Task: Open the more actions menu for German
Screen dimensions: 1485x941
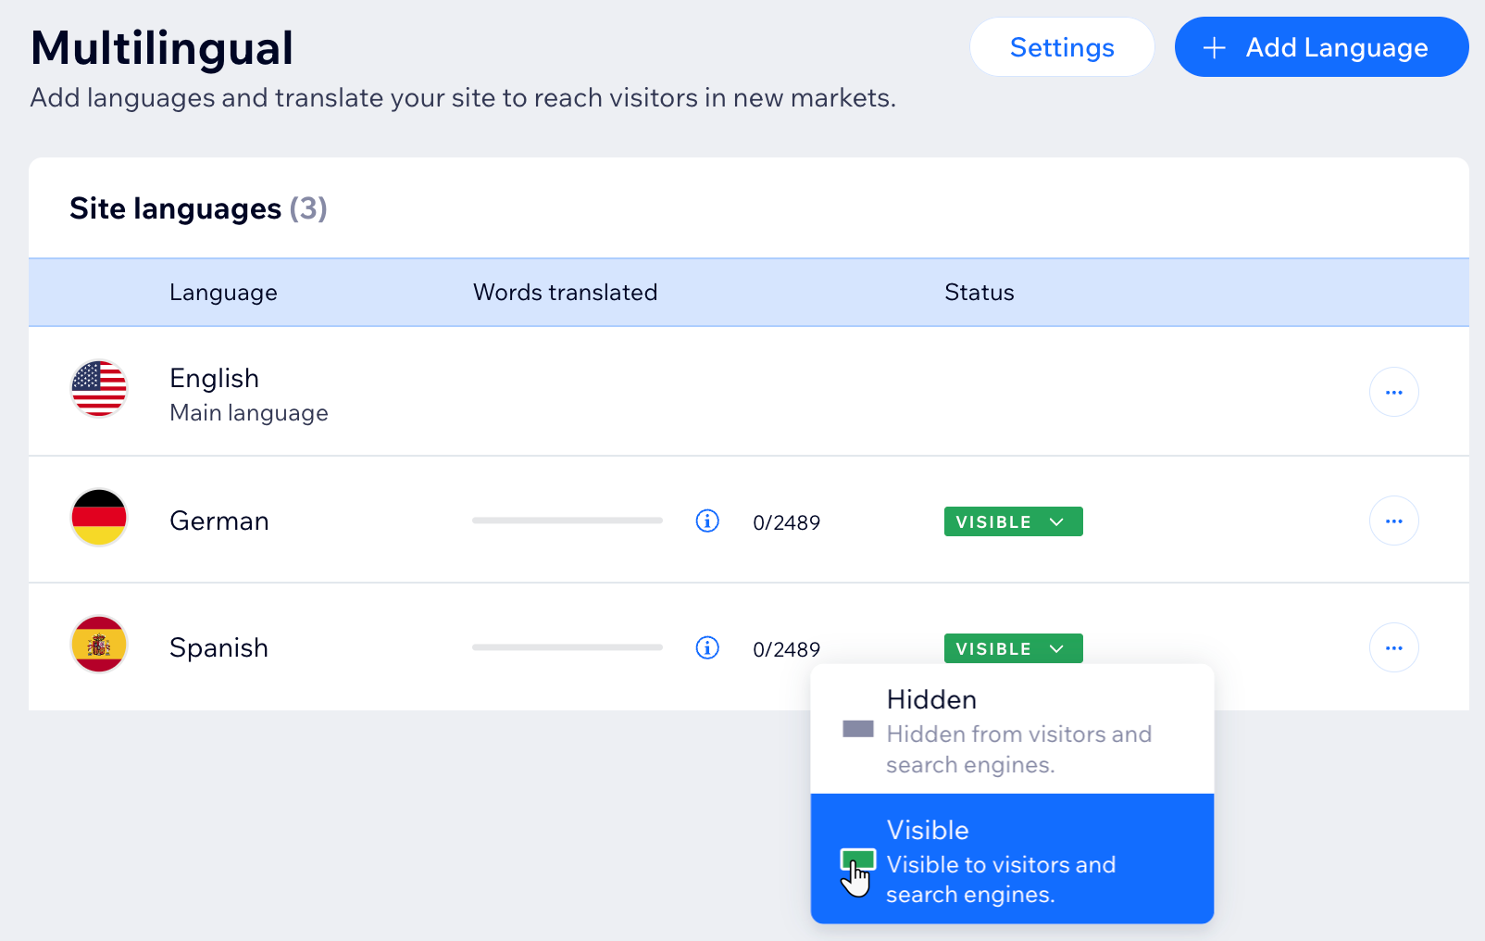Action: [1393, 521]
